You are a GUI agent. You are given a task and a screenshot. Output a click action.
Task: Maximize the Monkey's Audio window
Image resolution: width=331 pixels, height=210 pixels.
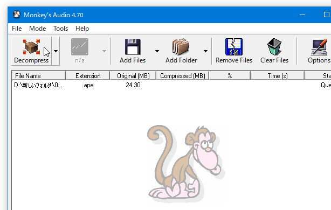point(326,15)
